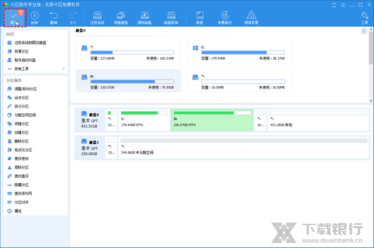
Task: Open the 磁盘转换 disk convert tool
Action: coord(171,18)
